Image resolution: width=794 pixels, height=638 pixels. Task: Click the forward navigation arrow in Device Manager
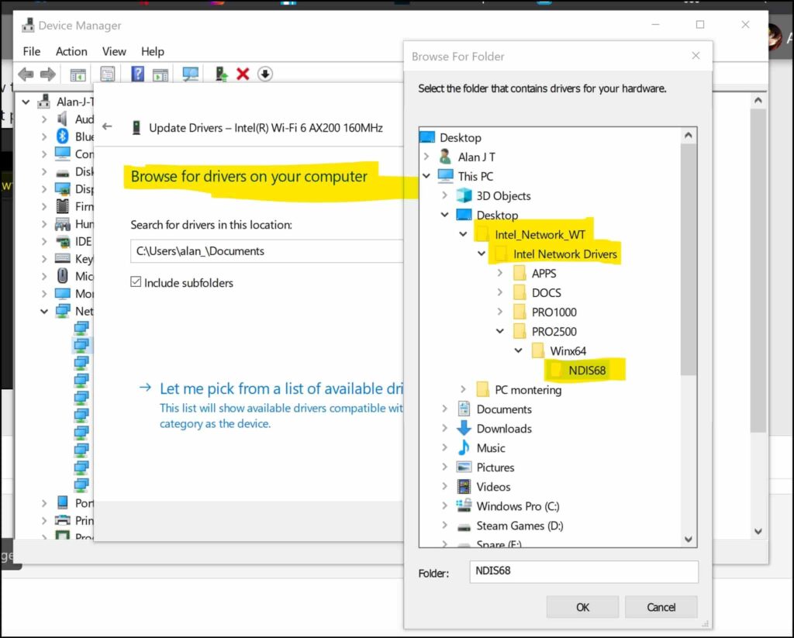(47, 74)
